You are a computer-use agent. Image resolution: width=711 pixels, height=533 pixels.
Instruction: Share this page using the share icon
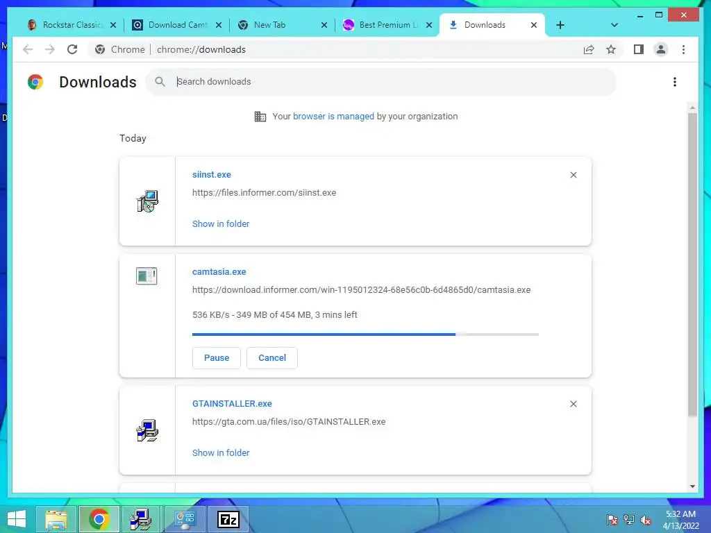(x=589, y=49)
